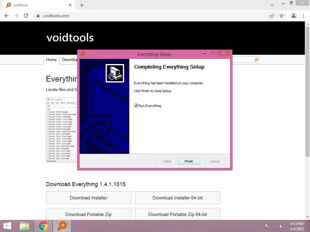The width and height of the screenshot is (310, 232).
Task: Click Cancel in the setup dialog
Action: [215, 161]
